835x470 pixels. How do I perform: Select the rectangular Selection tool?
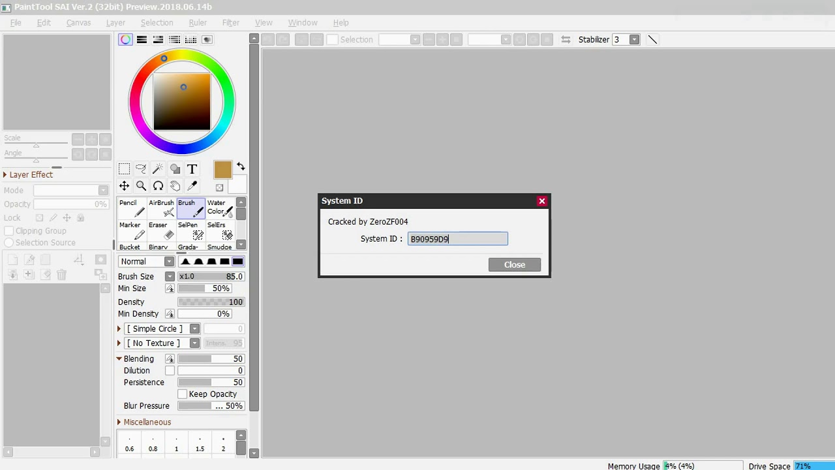coord(124,169)
